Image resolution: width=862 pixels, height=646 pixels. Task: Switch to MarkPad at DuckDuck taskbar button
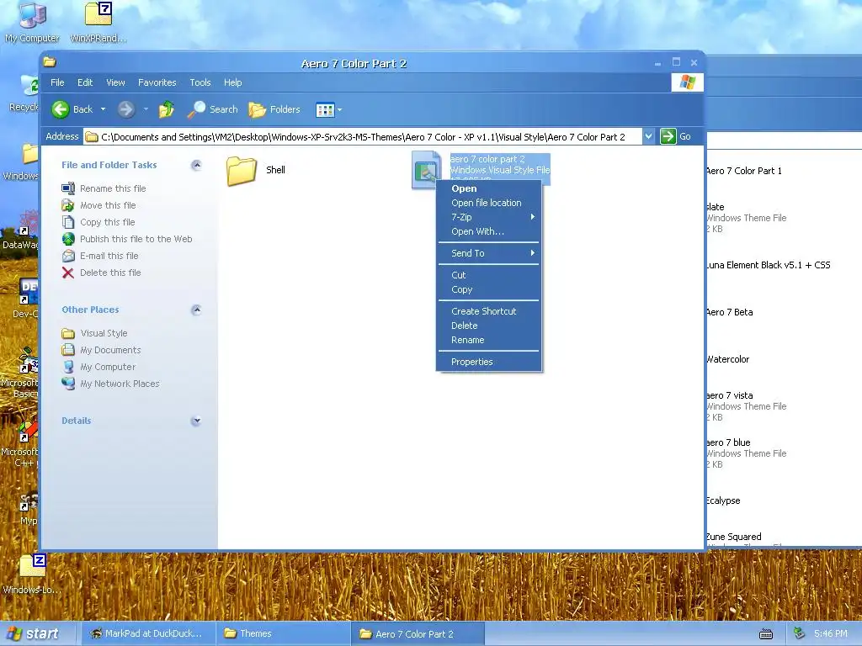(146, 634)
